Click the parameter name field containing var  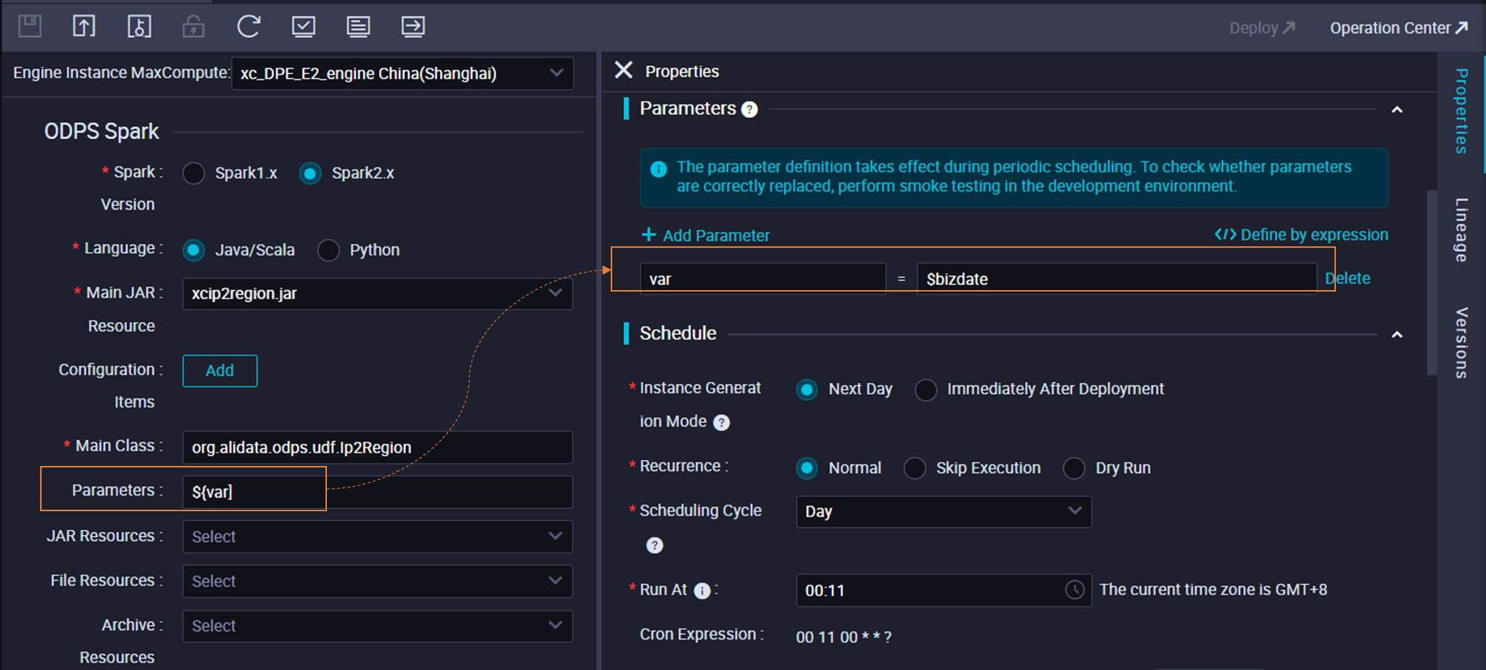763,279
